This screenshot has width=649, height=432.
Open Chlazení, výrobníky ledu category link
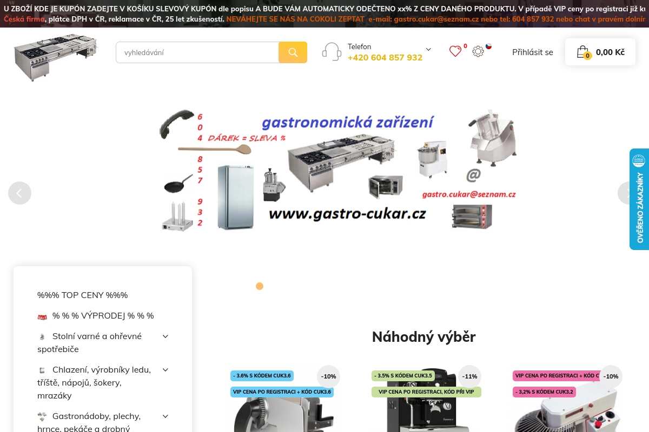click(95, 382)
